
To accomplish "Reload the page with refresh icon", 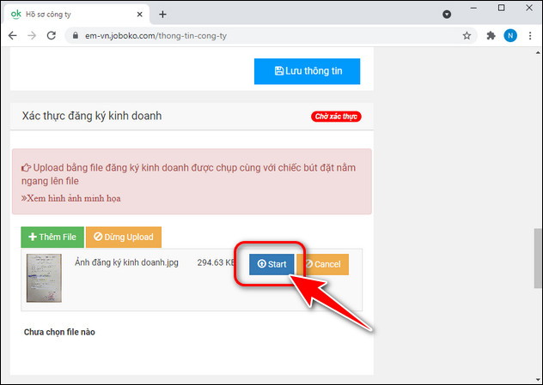I will 52,36.
